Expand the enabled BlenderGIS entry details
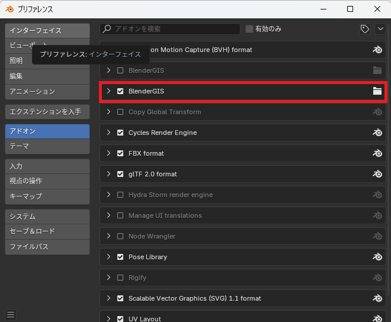The image size is (391, 322). pyautogui.click(x=108, y=91)
